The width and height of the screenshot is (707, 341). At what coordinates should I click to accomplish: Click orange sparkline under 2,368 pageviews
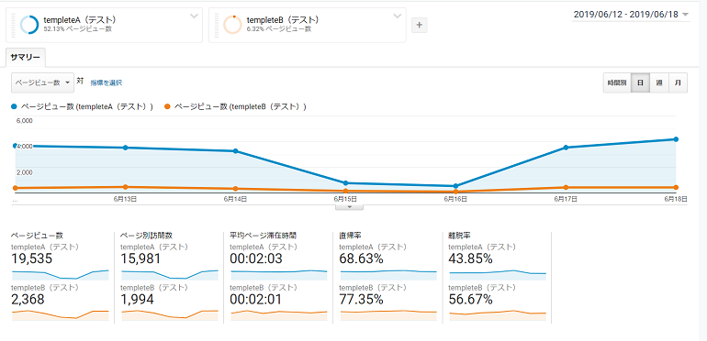click(61, 315)
